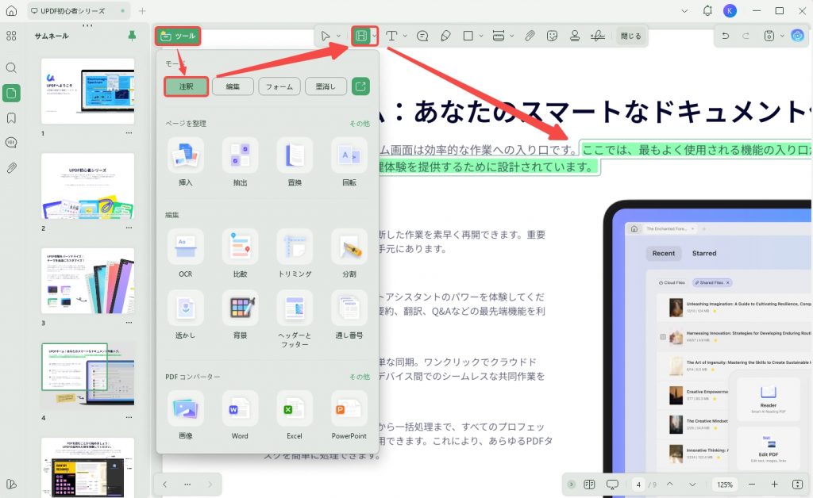Viewport: 813px width, 498px height.
Task: Select the text (T) annotation tool
Action: click(x=391, y=36)
